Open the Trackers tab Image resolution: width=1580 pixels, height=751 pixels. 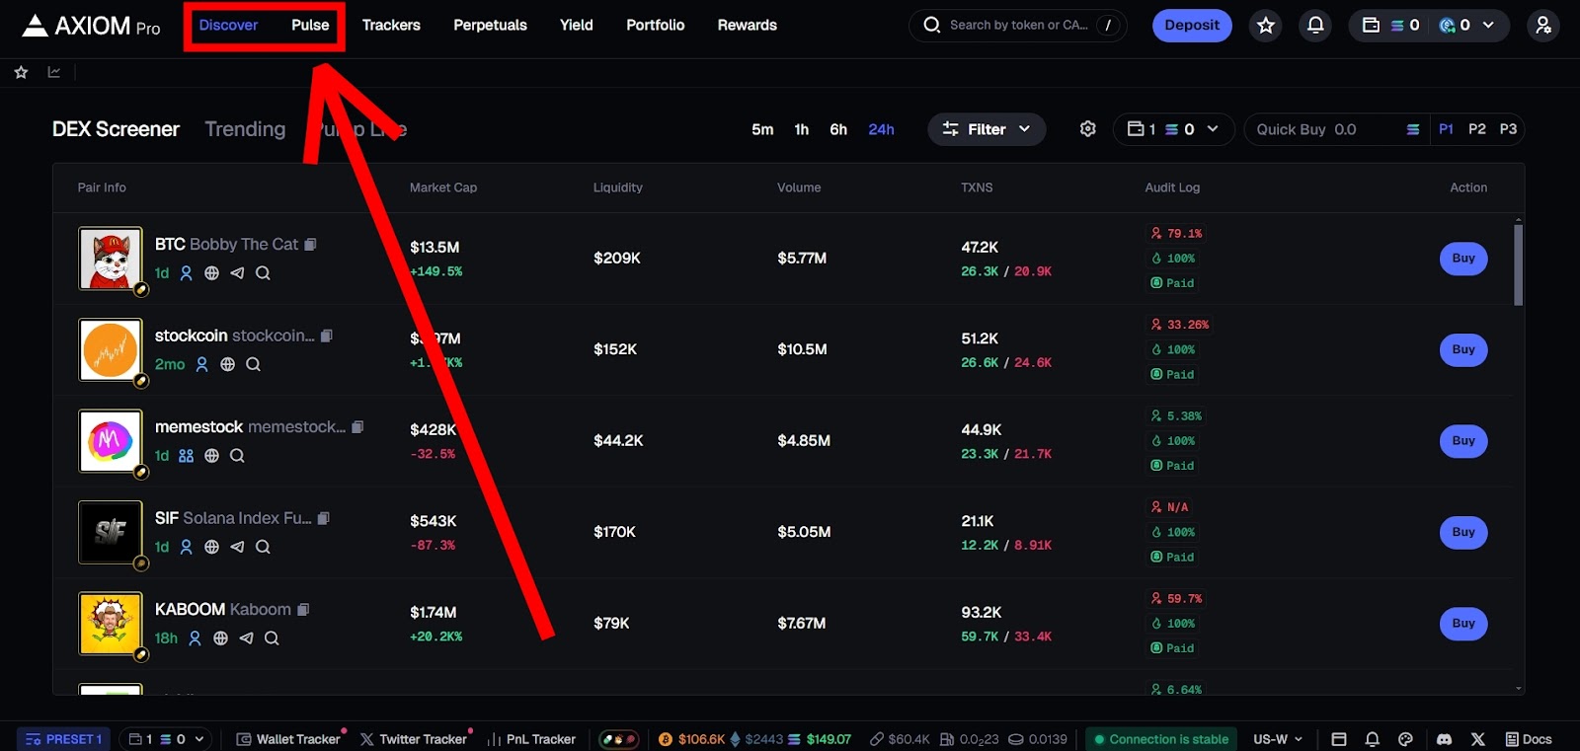(391, 26)
